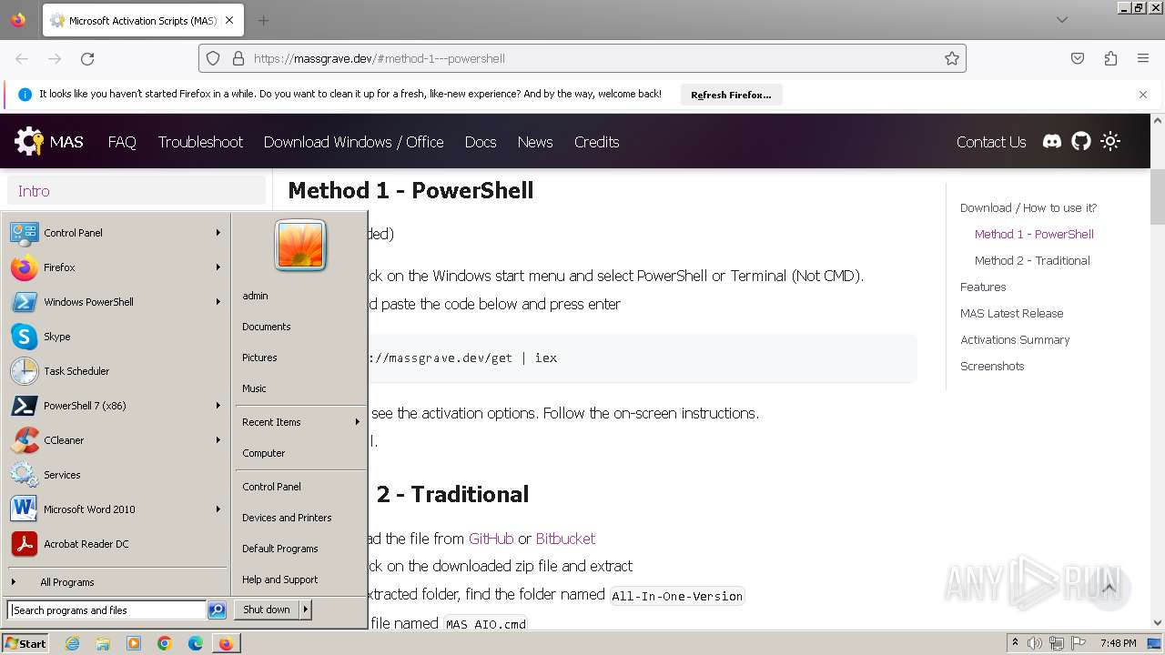1165x655 pixels.
Task: Click the Refresh Firefox… button
Action: (731, 95)
